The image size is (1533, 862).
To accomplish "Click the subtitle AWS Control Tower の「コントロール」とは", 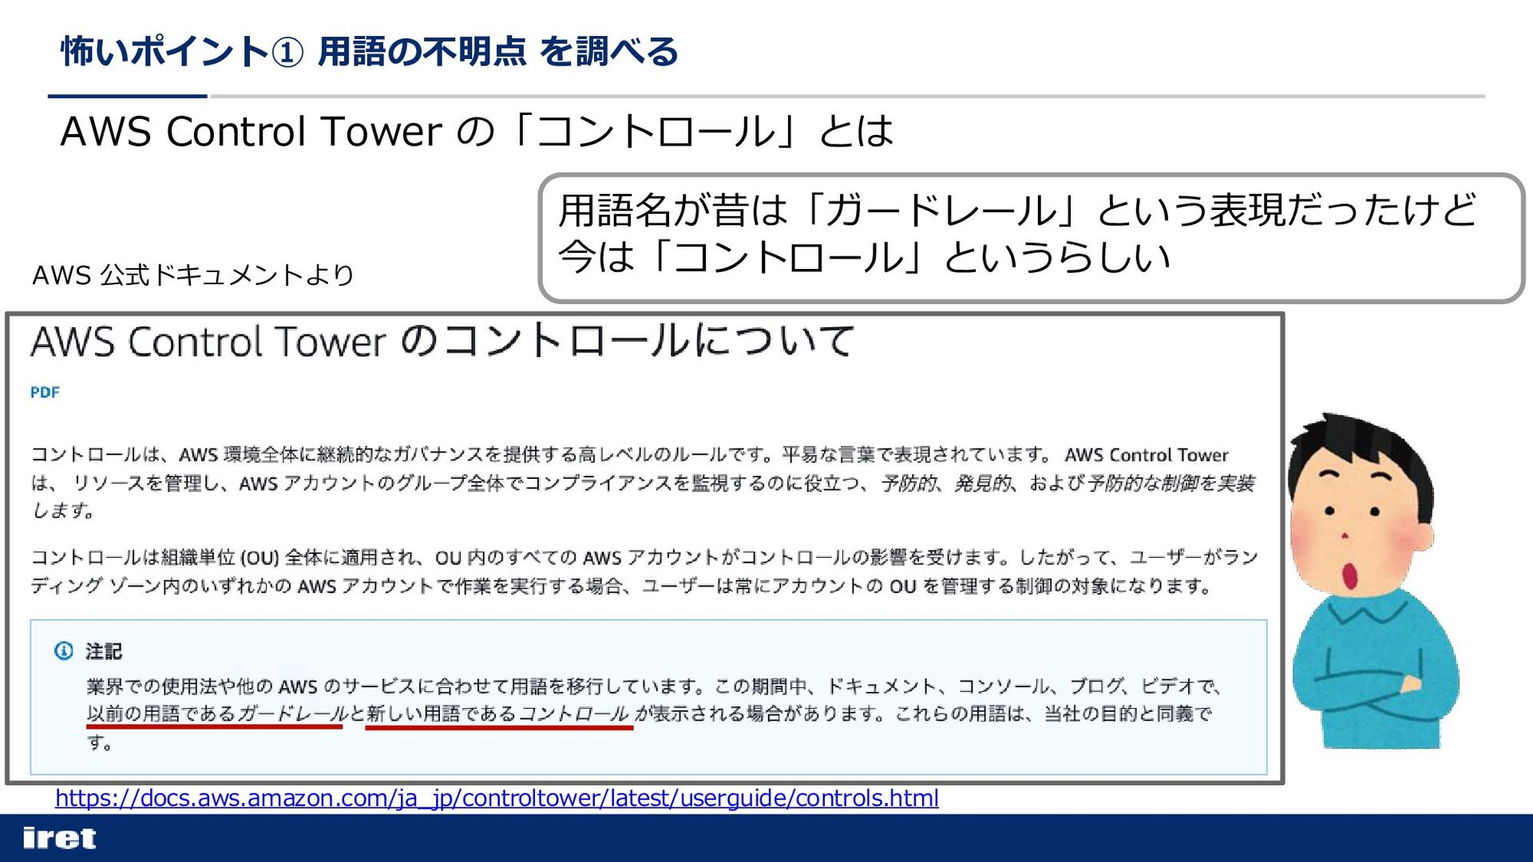I will pyautogui.click(x=477, y=131).
